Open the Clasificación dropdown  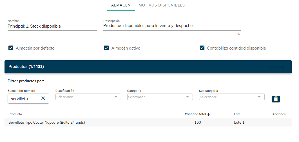pyautogui.click(x=88, y=97)
